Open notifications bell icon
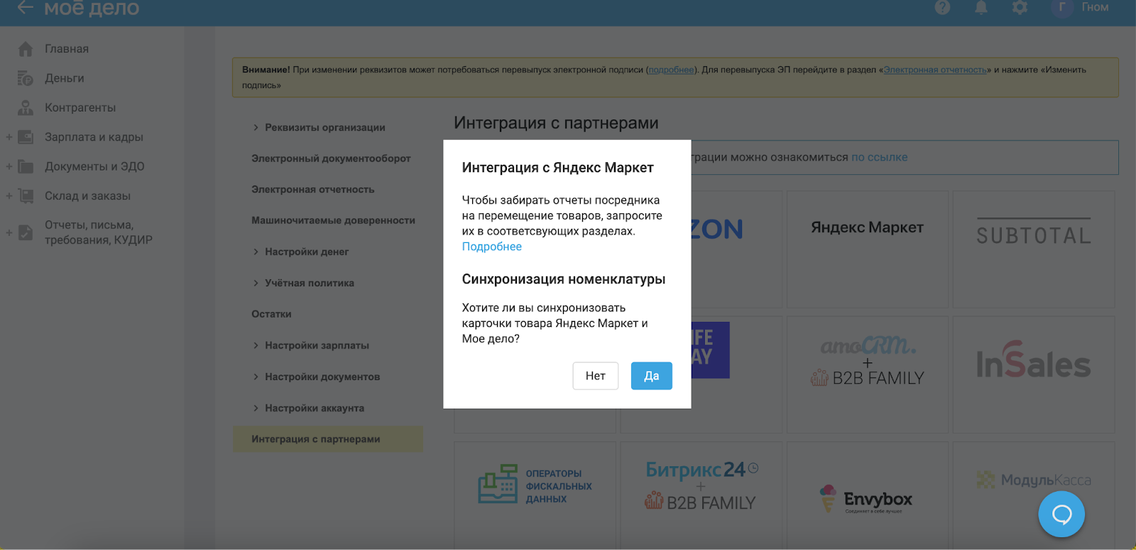The image size is (1136, 550). (981, 7)
